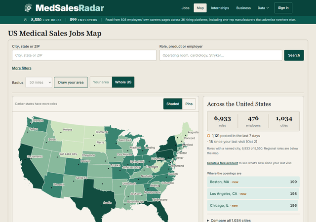
Task: Click the Little Rock city label
Action: click(129, 184)
